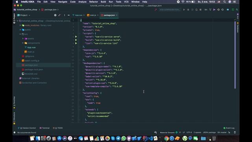
Task: Expand the public folder
Action: [20, 30]
